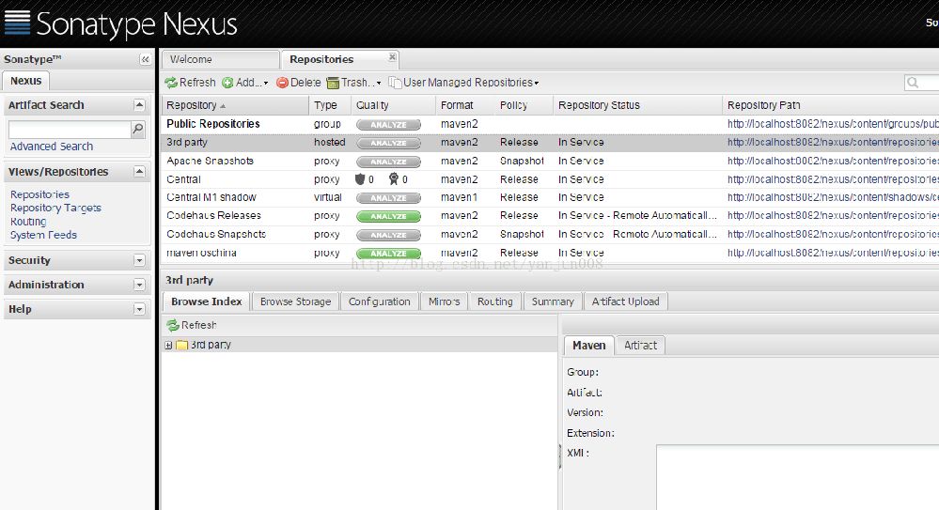Expand the Administration panel
This screenshot has width=939, height=510.
[139, 285]
